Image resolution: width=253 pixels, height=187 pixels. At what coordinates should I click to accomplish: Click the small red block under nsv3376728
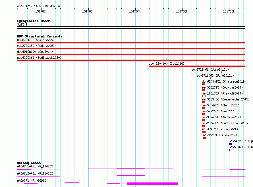point(204,120)
